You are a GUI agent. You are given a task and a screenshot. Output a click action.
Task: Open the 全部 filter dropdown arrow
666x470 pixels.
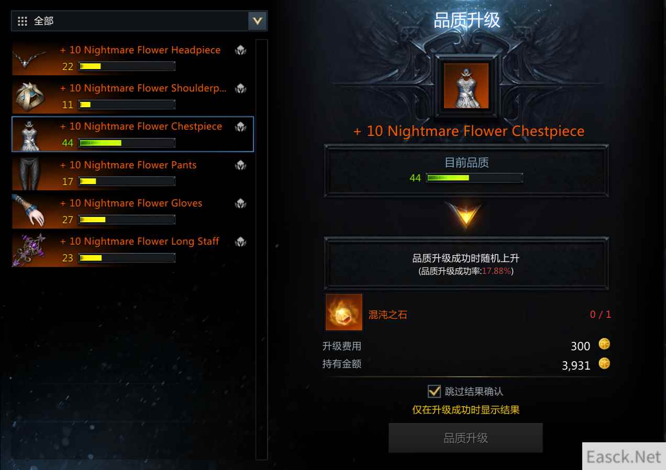257,21
